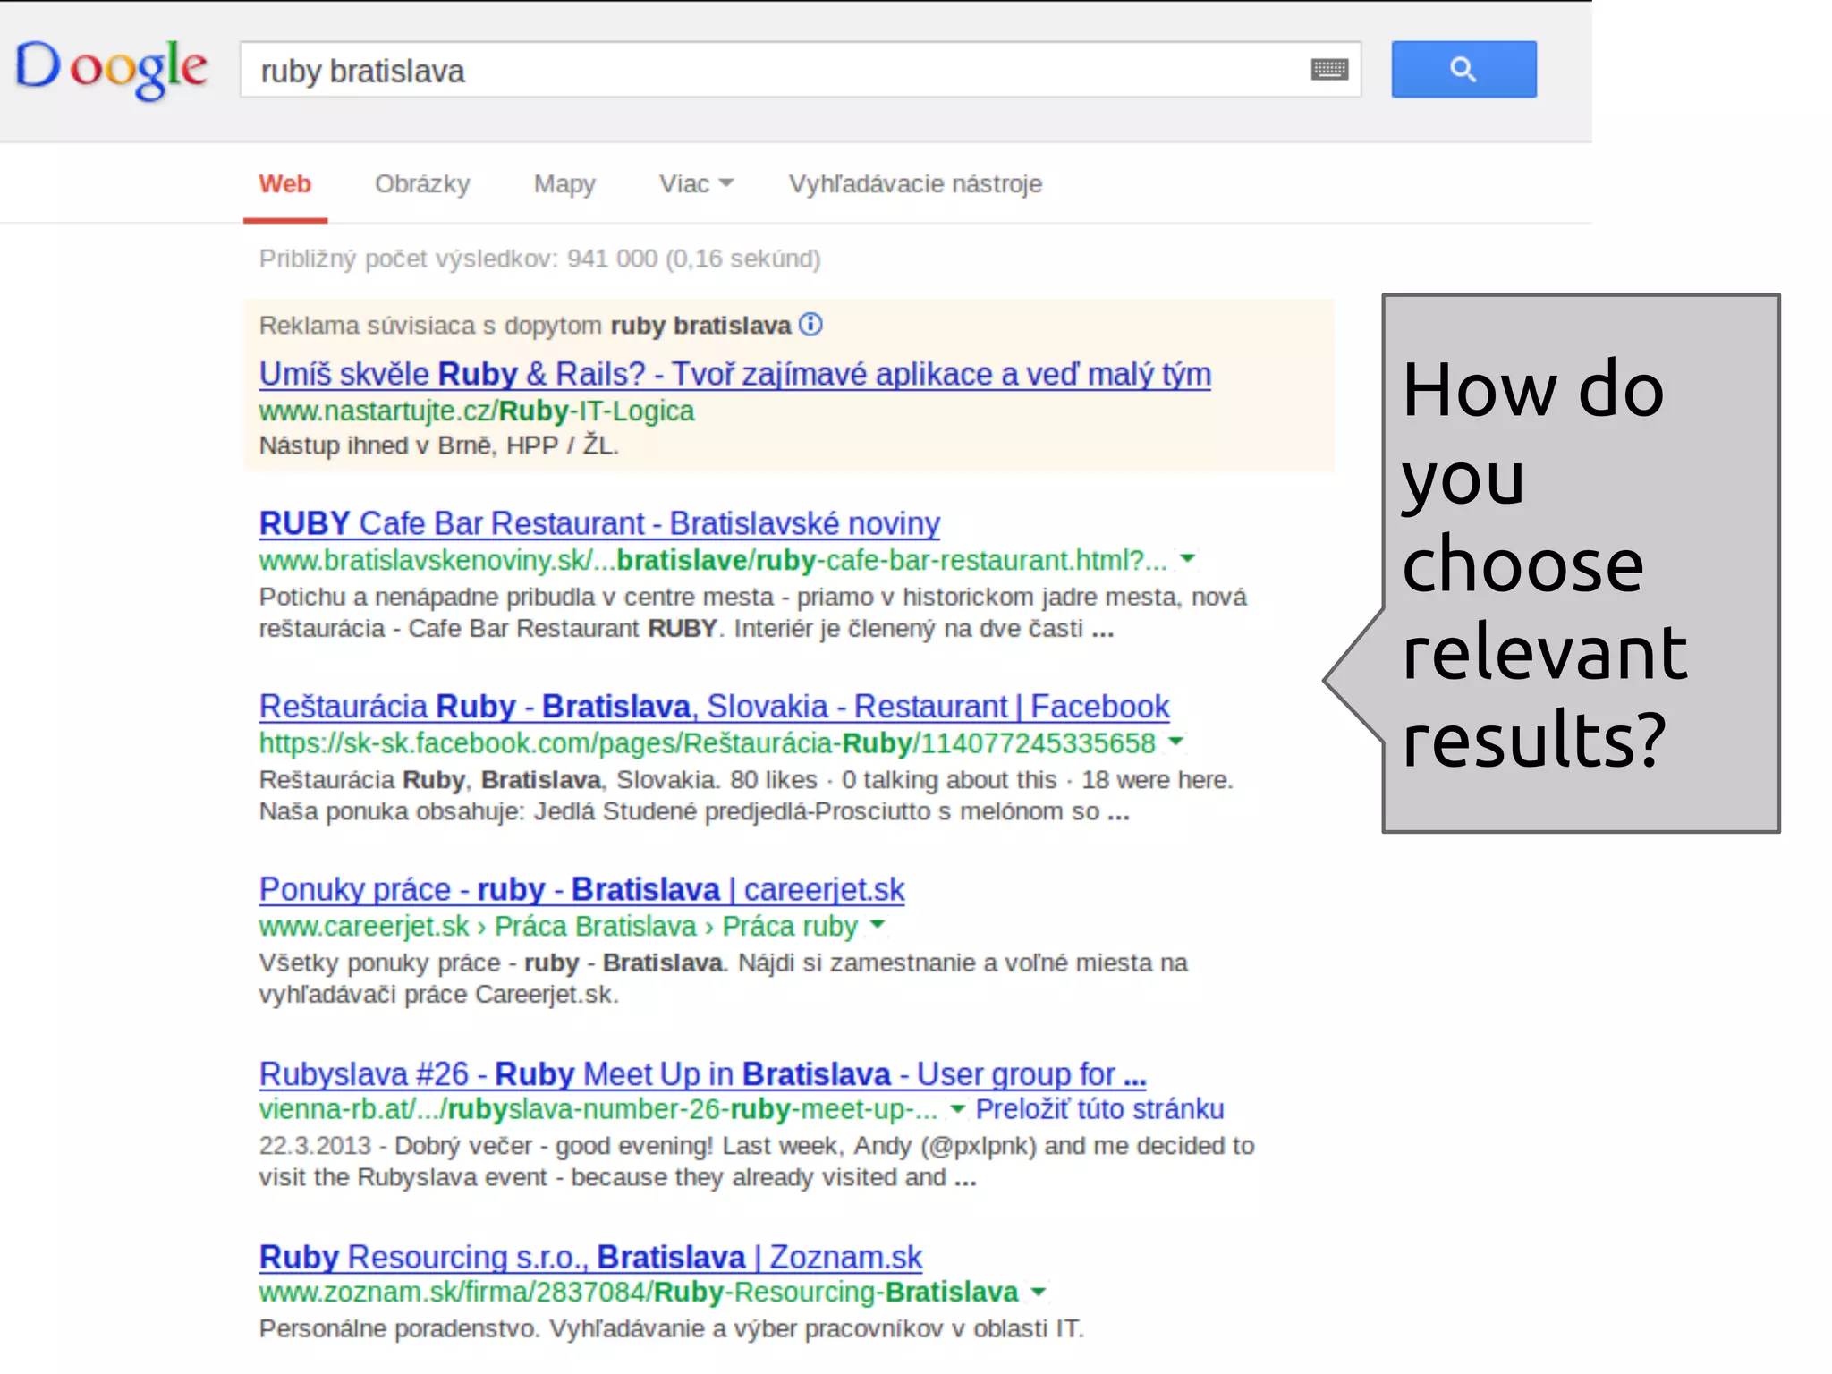The height and width of the screenshot is (1374, 1832).
Task: Open Reštaurácia Ruby Facebook result link
Action: coord(714,707)
